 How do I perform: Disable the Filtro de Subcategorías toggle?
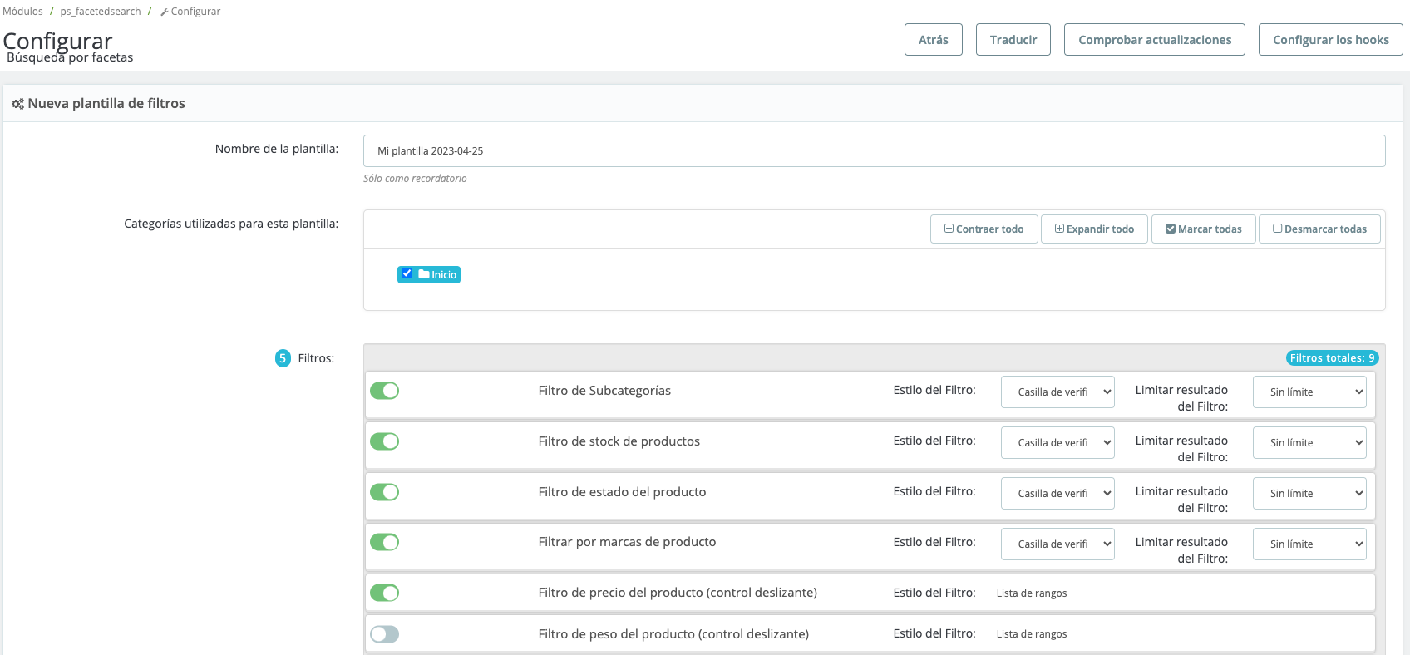[x=384, y=391]
